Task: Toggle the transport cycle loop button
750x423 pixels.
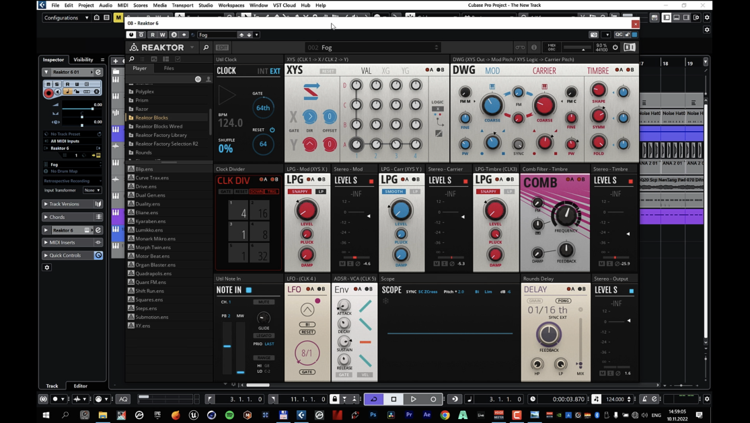Action: tap(374, 399)
